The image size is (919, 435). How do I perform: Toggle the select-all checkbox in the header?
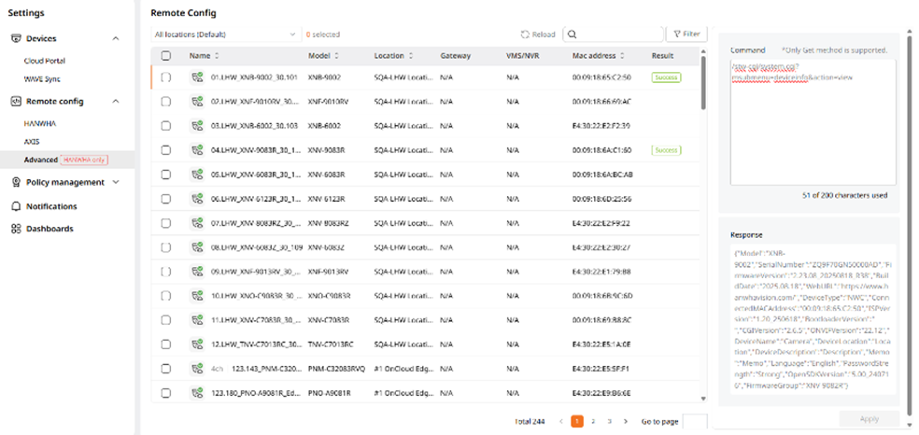[x=166, y=56]
